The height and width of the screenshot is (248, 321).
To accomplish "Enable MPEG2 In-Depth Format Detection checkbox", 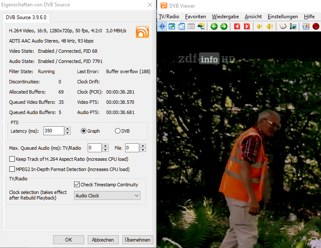I will point(12,169).
